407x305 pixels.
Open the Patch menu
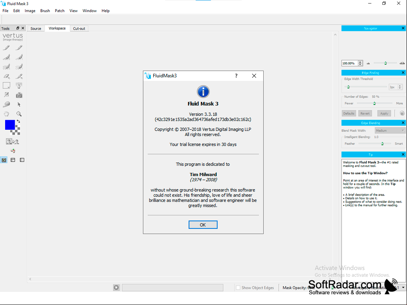click(x=60, y=11)
